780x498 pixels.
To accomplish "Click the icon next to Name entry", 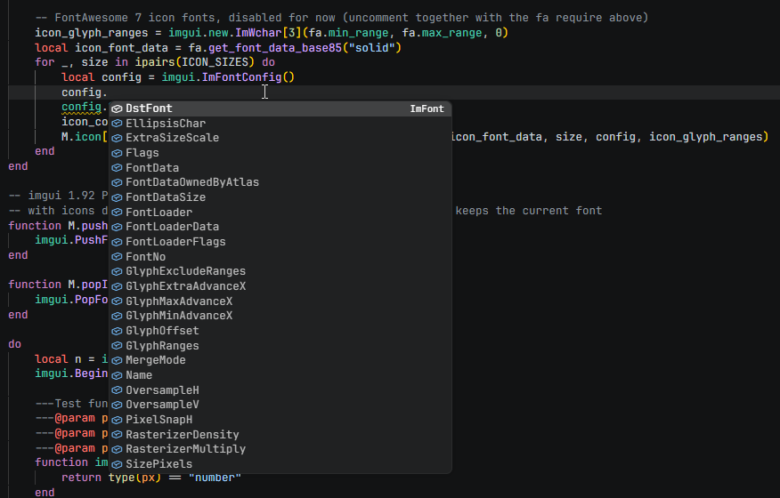I will pos(117,375).
